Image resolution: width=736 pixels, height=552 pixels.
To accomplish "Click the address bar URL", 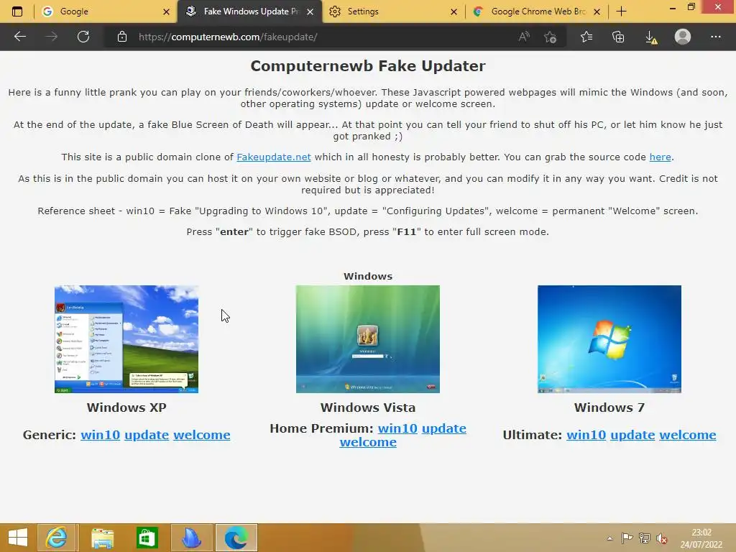I will click(x=228, y=37).
